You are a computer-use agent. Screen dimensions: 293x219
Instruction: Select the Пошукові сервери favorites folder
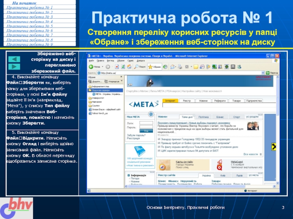105,90
